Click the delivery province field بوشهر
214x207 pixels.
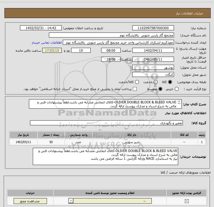[x=153, y=67]
